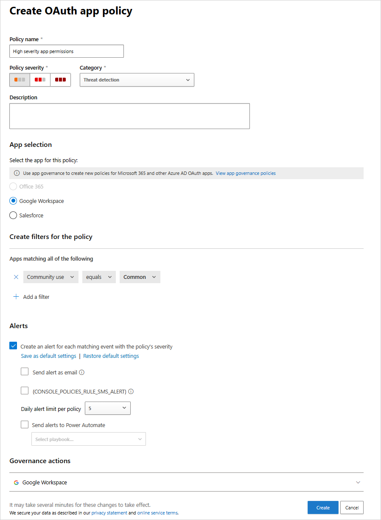This screenshot has width=381, height=520.
Task: Select the high severity level
Action: point(60,80)
